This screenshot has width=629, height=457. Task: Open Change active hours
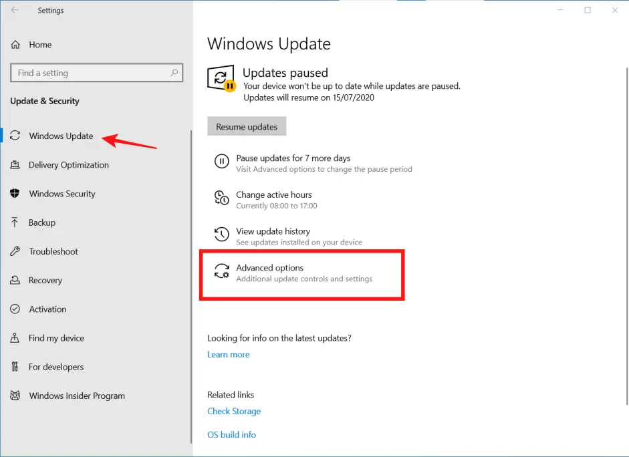[x=265, y=200]
